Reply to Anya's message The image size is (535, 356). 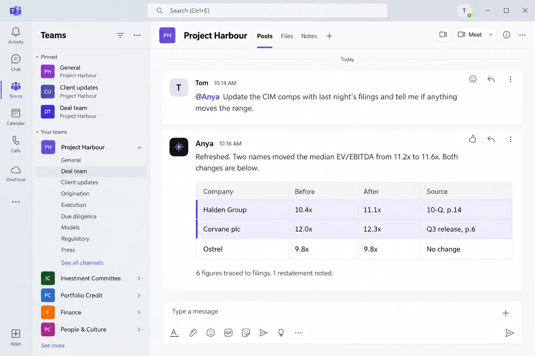(491, 139)
